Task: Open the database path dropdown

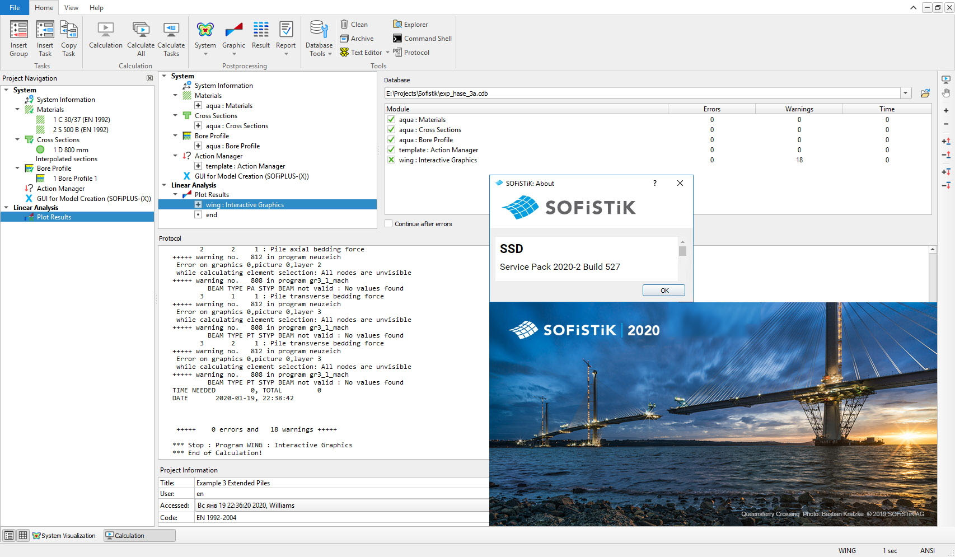Action: (x=905, y=93)
